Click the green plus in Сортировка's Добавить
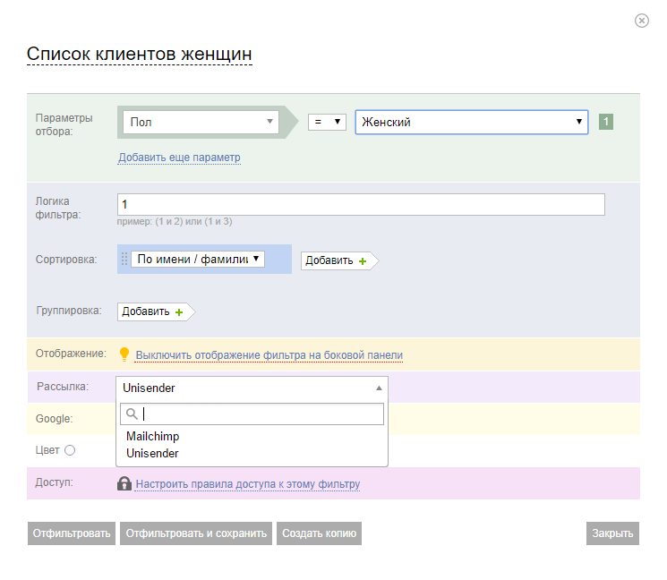667x580 pixels. [363, 261]
